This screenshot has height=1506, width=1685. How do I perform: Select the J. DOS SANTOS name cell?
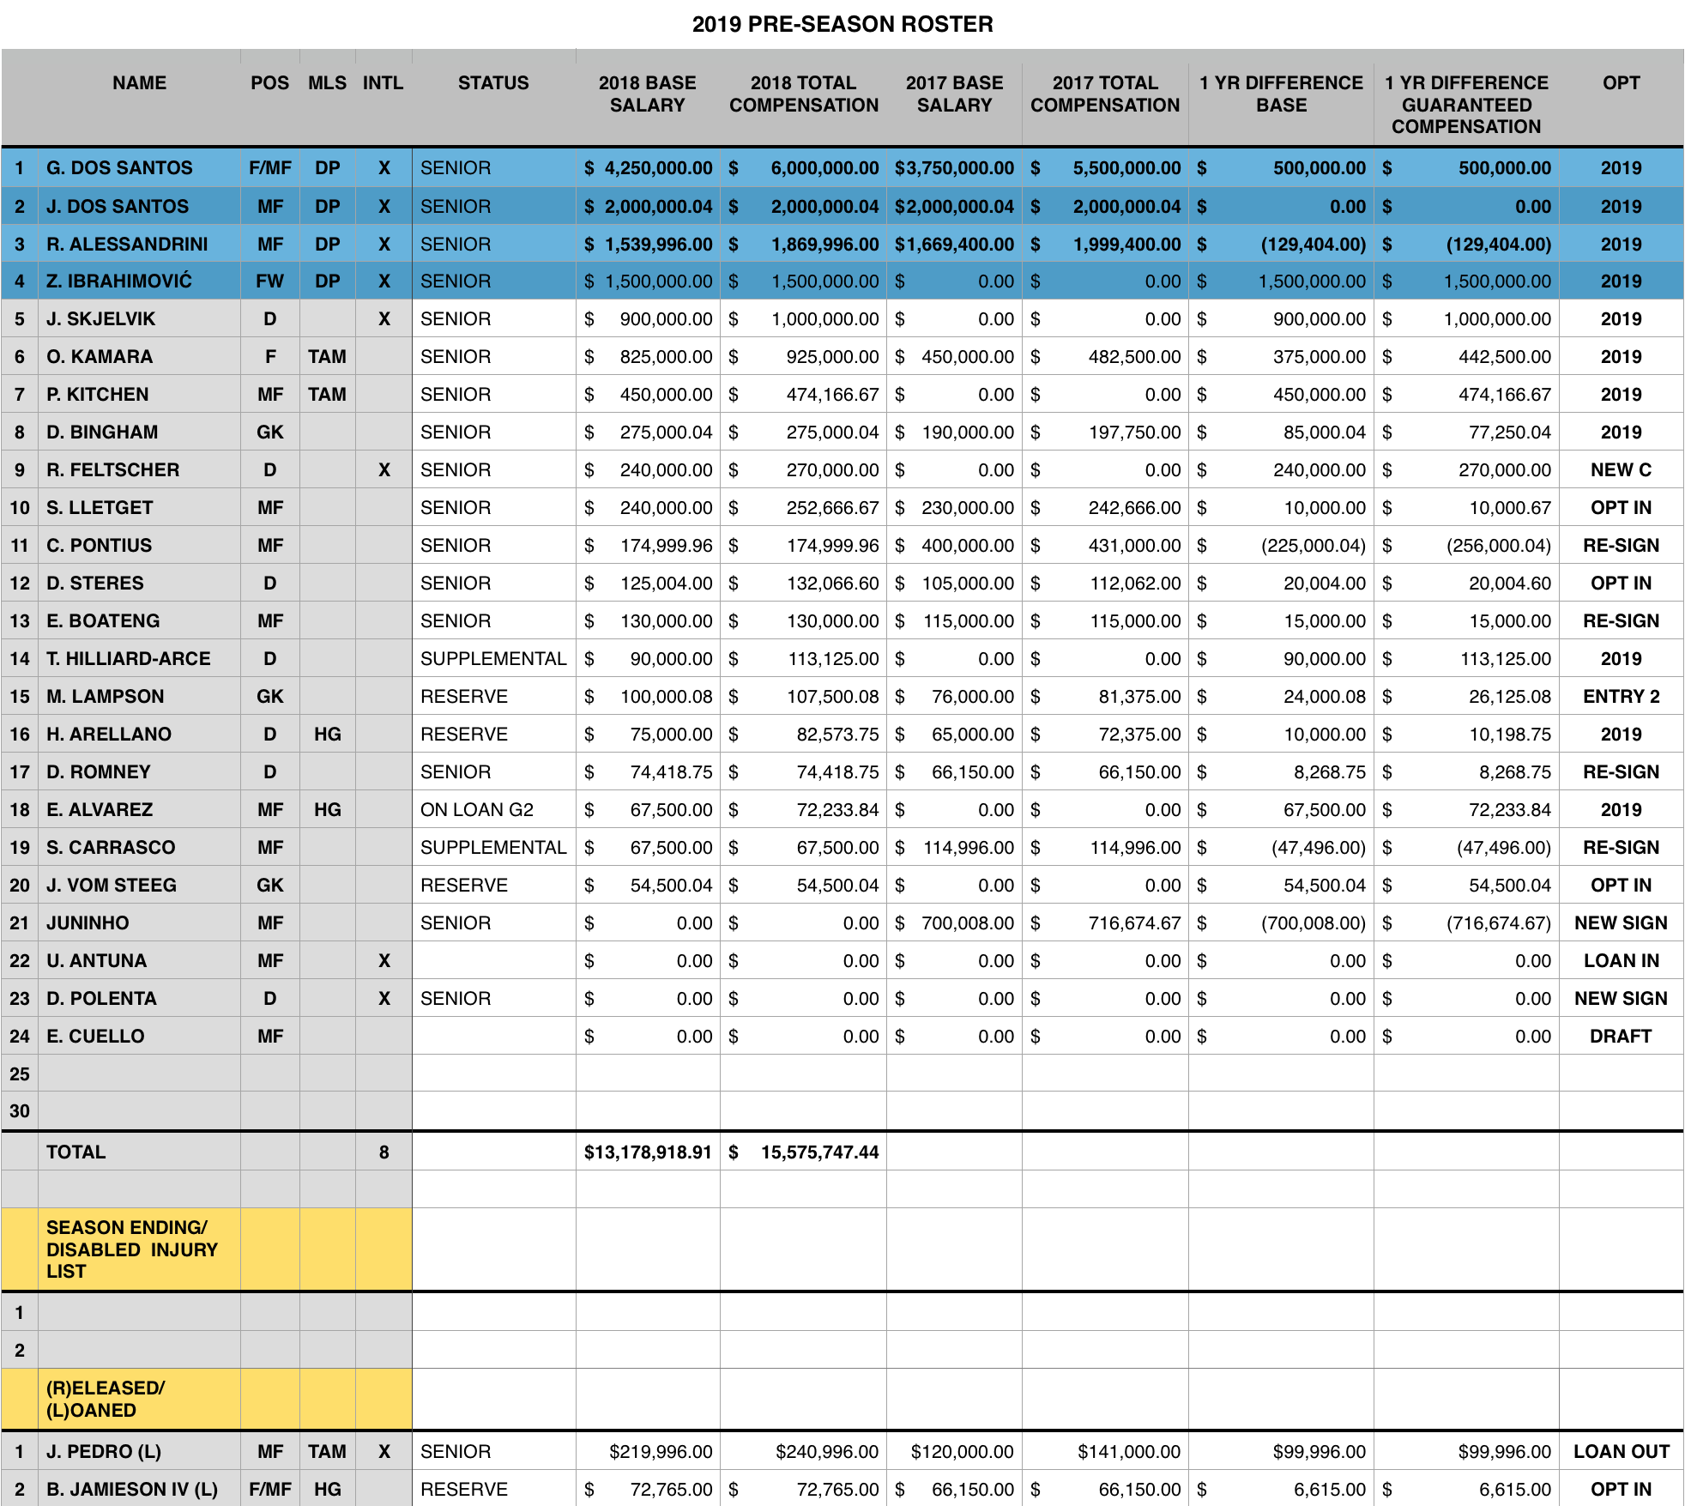pos(139,207)
